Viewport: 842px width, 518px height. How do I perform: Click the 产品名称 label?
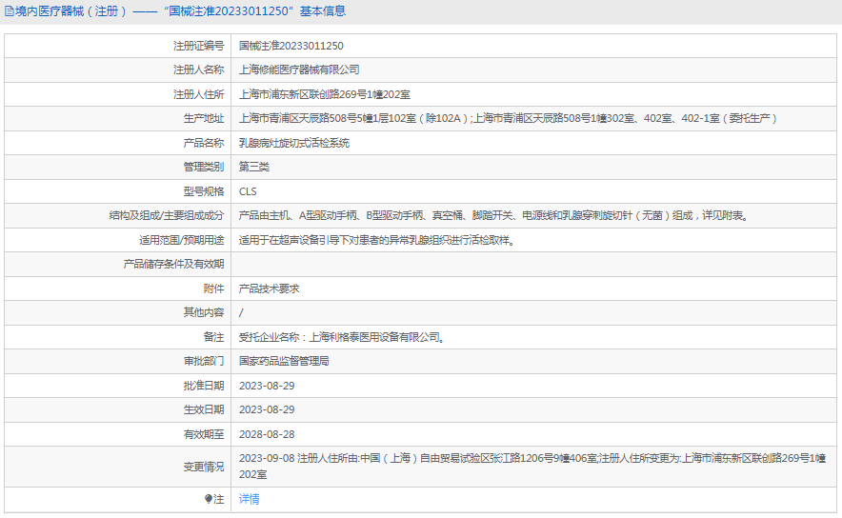(204, 143)
